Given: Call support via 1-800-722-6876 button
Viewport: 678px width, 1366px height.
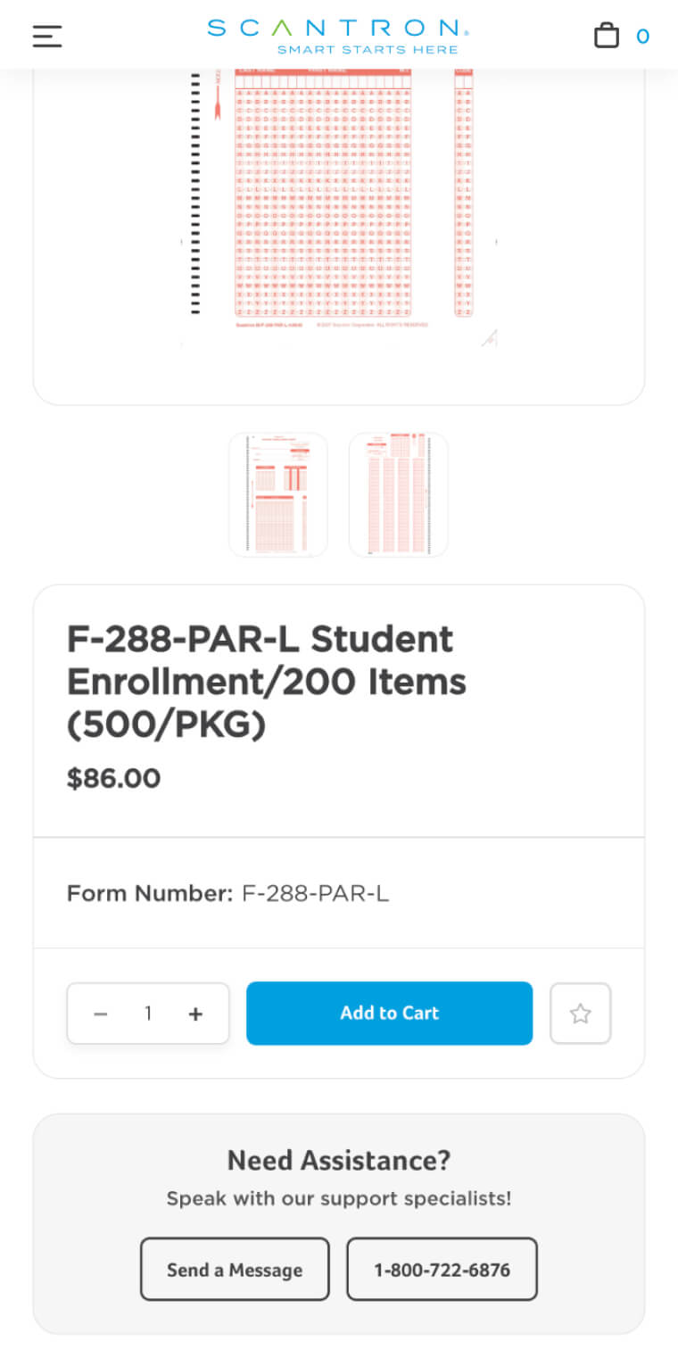Looking at the screenshot, I should click(x=442, y=1269).
